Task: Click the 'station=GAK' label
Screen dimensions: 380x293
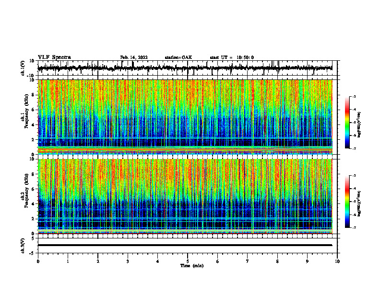Action: point(178,57)
